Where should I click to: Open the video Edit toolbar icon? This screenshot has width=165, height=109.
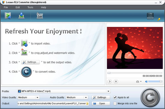point(40,16)
